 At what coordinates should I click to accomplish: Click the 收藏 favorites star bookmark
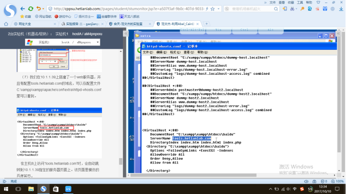point(25,16)
